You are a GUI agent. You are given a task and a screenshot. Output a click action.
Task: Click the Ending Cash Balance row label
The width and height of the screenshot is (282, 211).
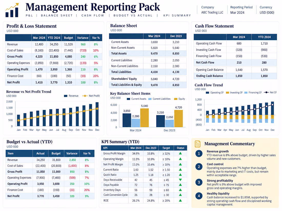[209, 76]
